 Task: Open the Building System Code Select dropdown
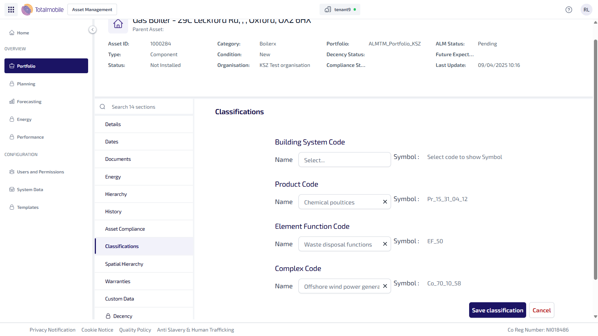point(344,160)
